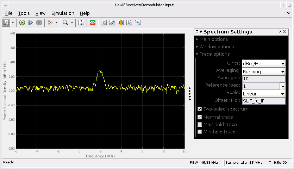
Task: Open the Help menu
Action: pos(85,13)
